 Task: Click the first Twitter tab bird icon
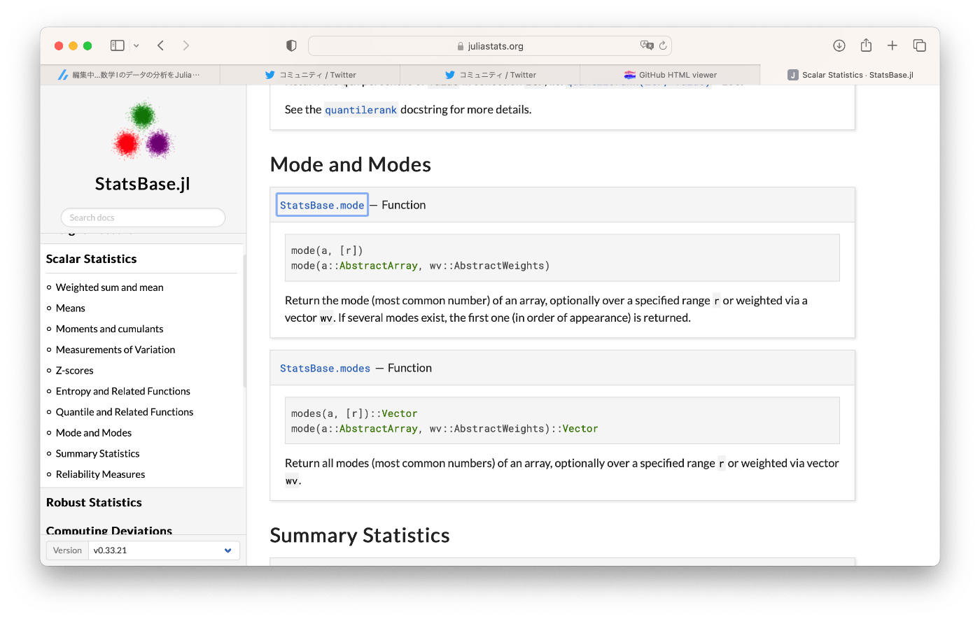[x=270, y=75]
